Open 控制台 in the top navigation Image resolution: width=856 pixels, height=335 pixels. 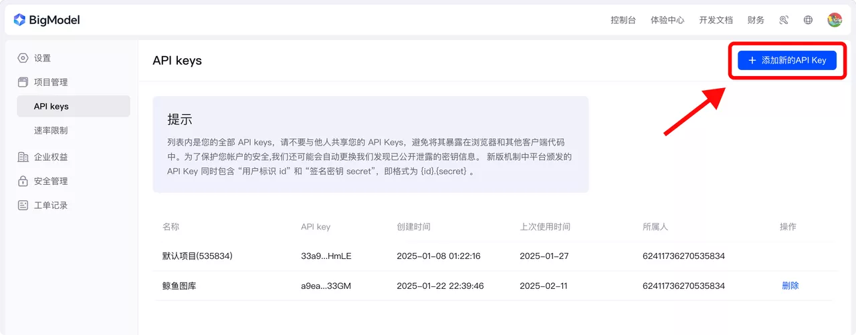623,20
